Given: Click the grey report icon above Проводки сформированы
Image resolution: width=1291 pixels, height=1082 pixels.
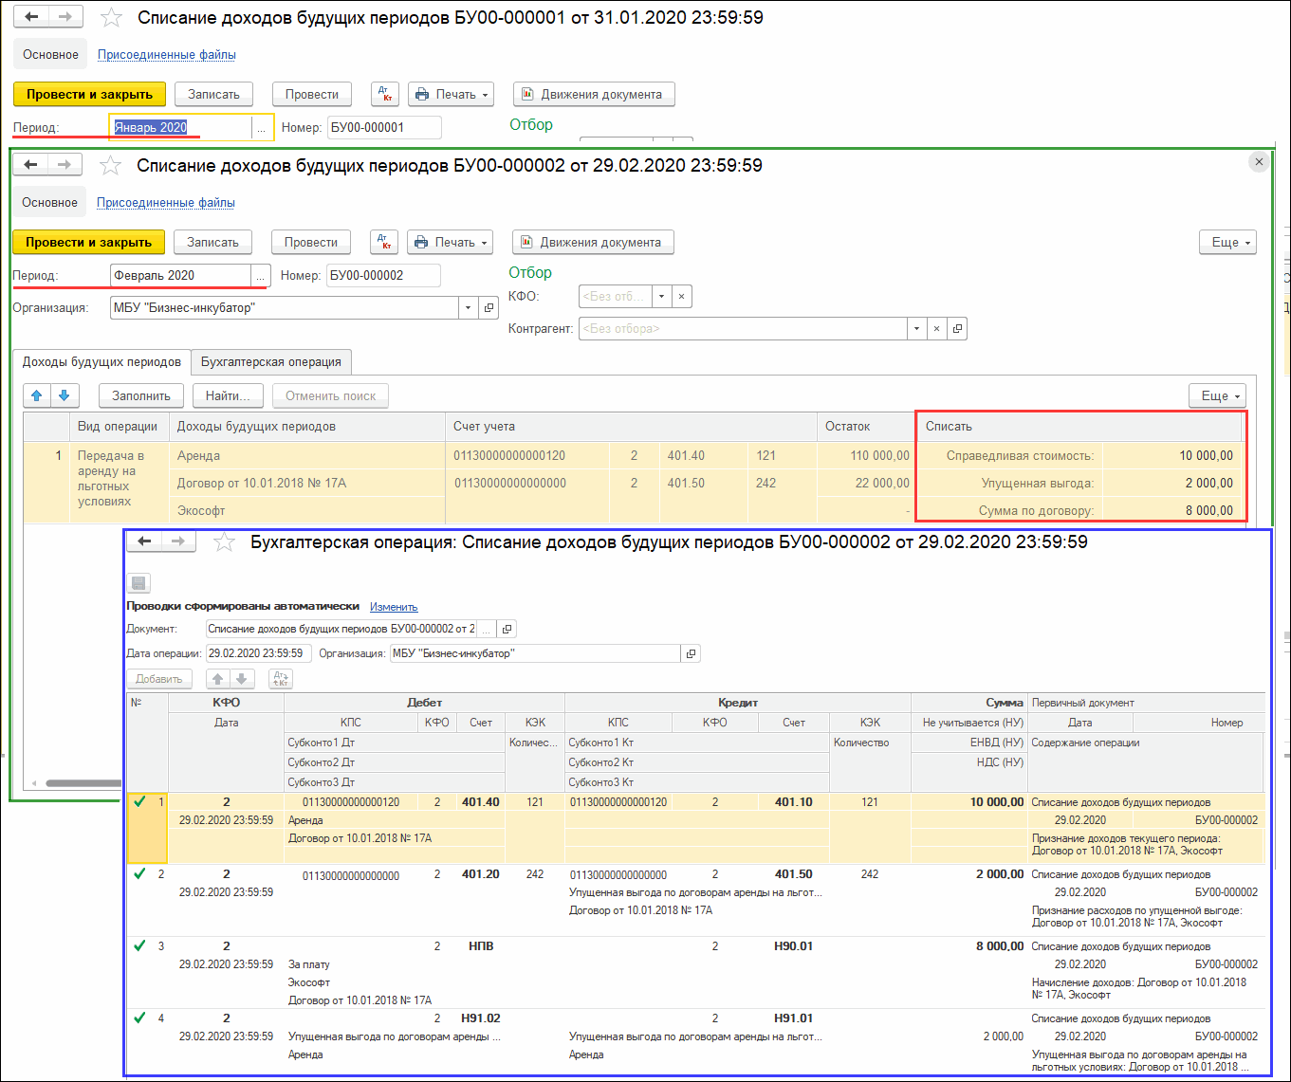Looking at the screenshot, I should click(x=138, y=583).
